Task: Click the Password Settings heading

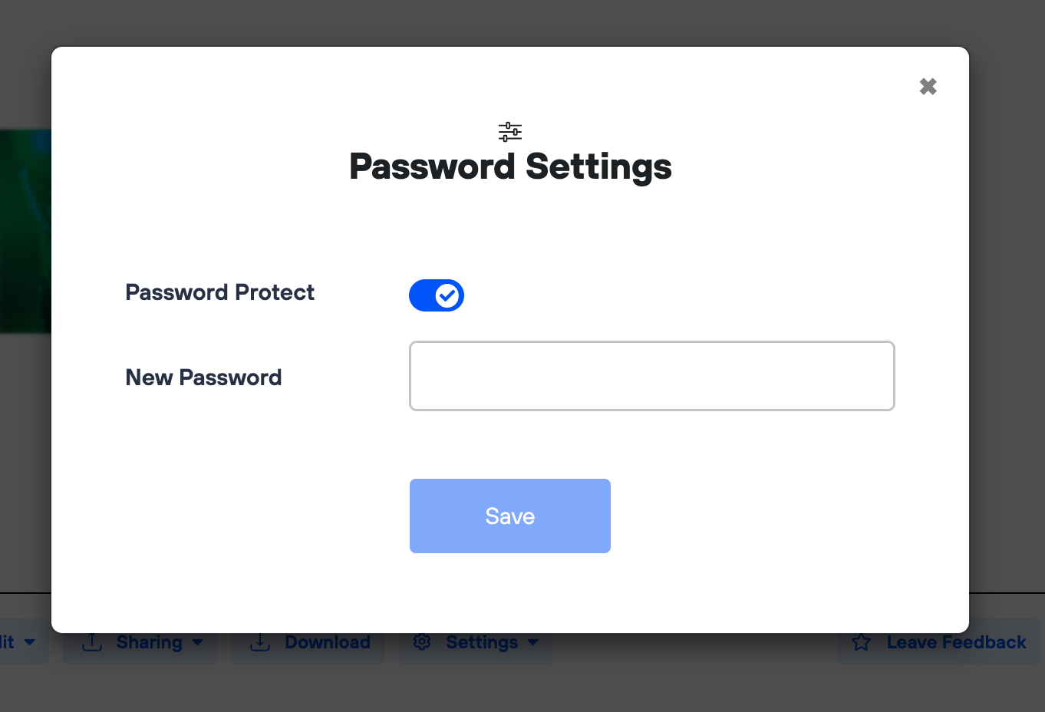Action: (x=510, y=166)
